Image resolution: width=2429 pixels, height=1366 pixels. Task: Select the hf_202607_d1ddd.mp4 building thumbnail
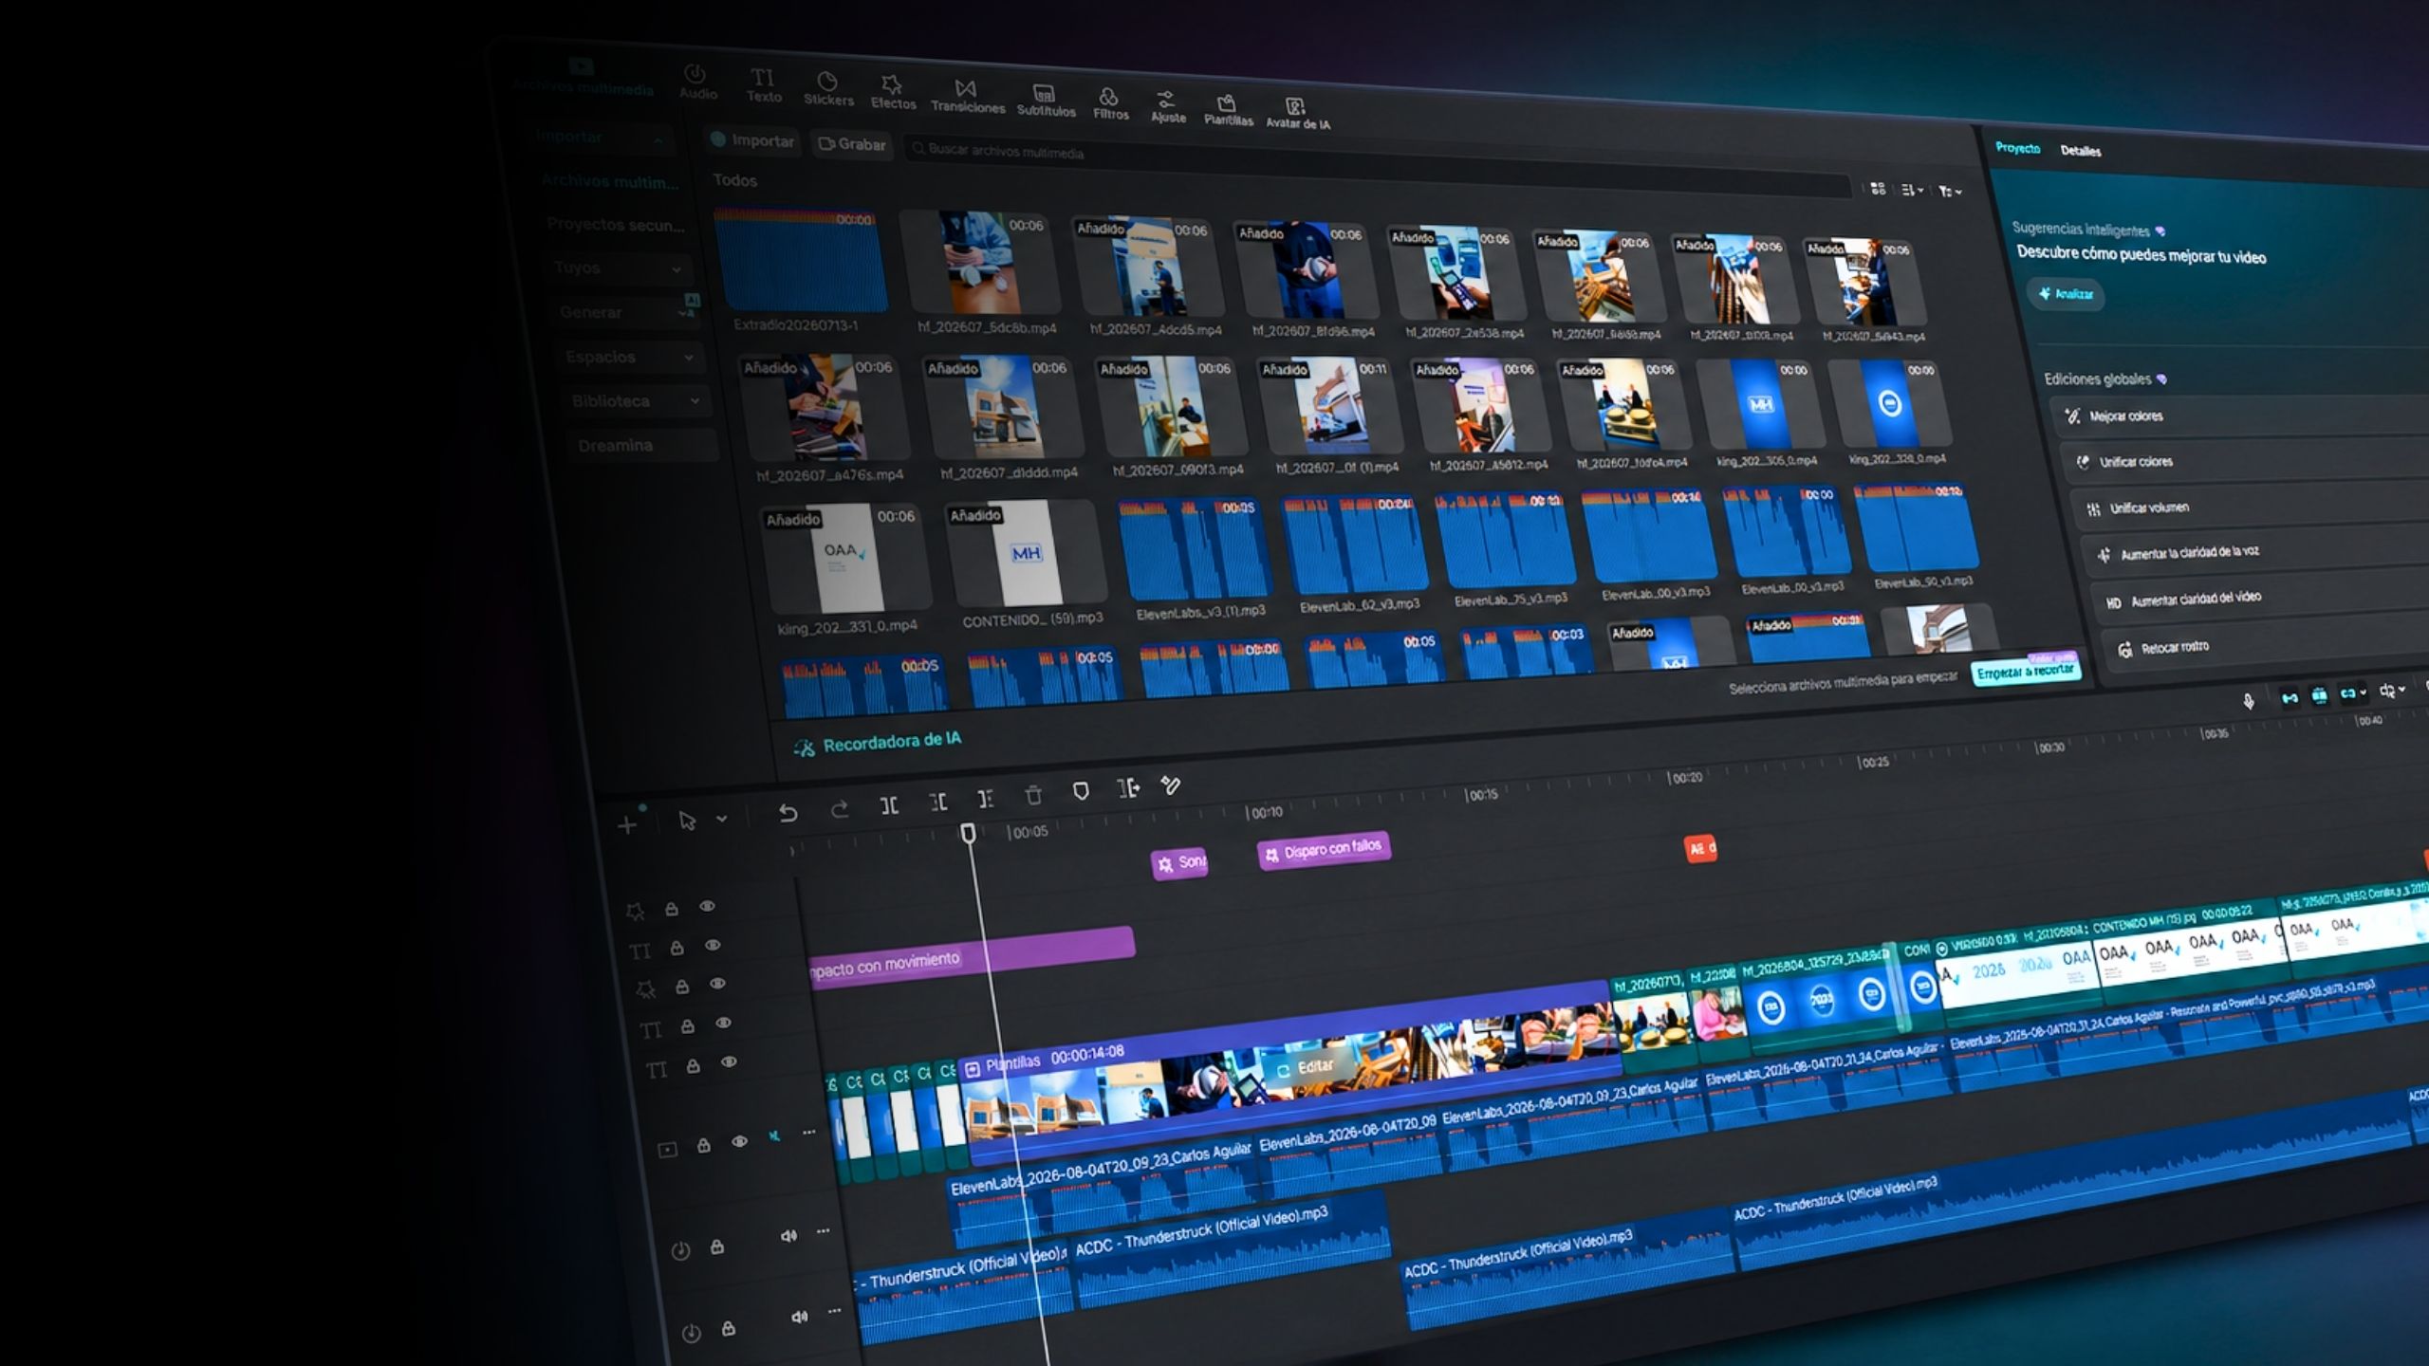point(1006,407)
